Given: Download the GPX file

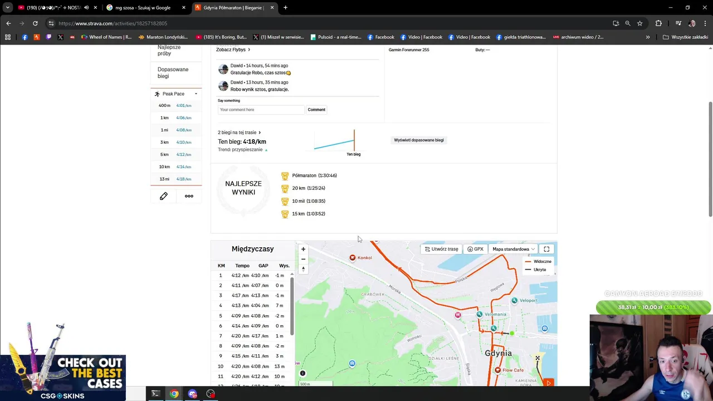Looking at the screenshot, I should click(x=475, y=249).
